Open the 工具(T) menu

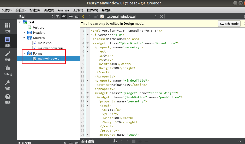(78, 10)
